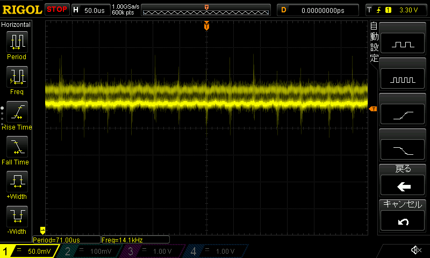This screenshot has height=258, width=430.
Task: Select the -Width measurement icon
Action: click(x=17, y=216)
